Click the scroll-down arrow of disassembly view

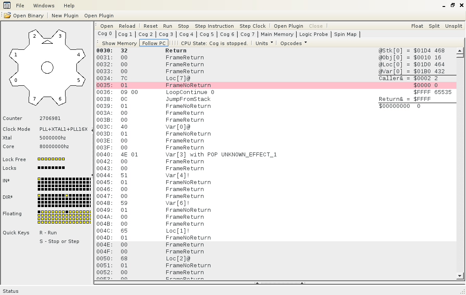click(460, 276)
